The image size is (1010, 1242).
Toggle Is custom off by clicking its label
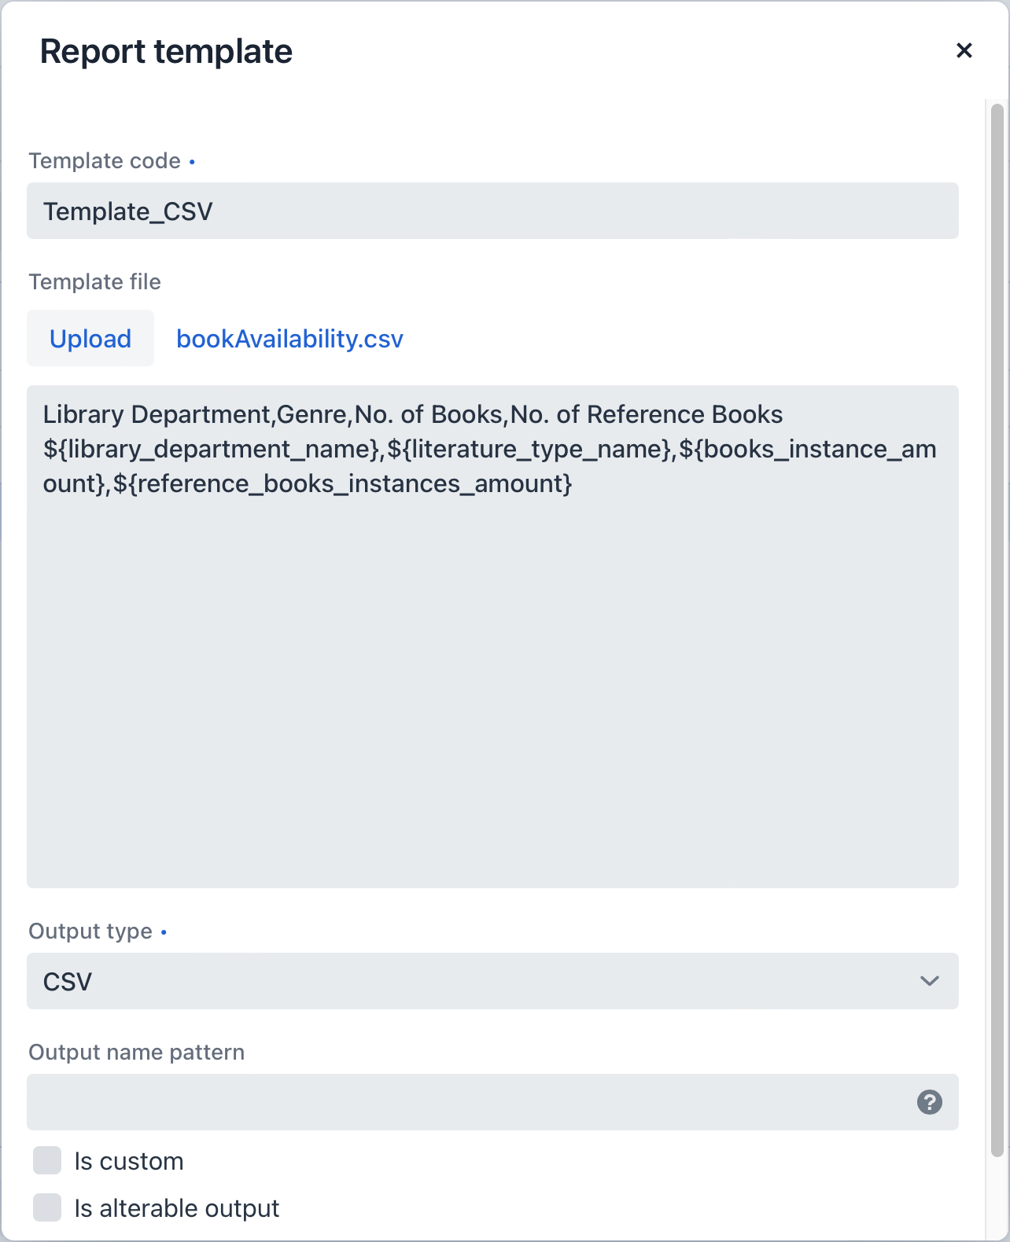pyautogui.click(x=128, y=1160)
